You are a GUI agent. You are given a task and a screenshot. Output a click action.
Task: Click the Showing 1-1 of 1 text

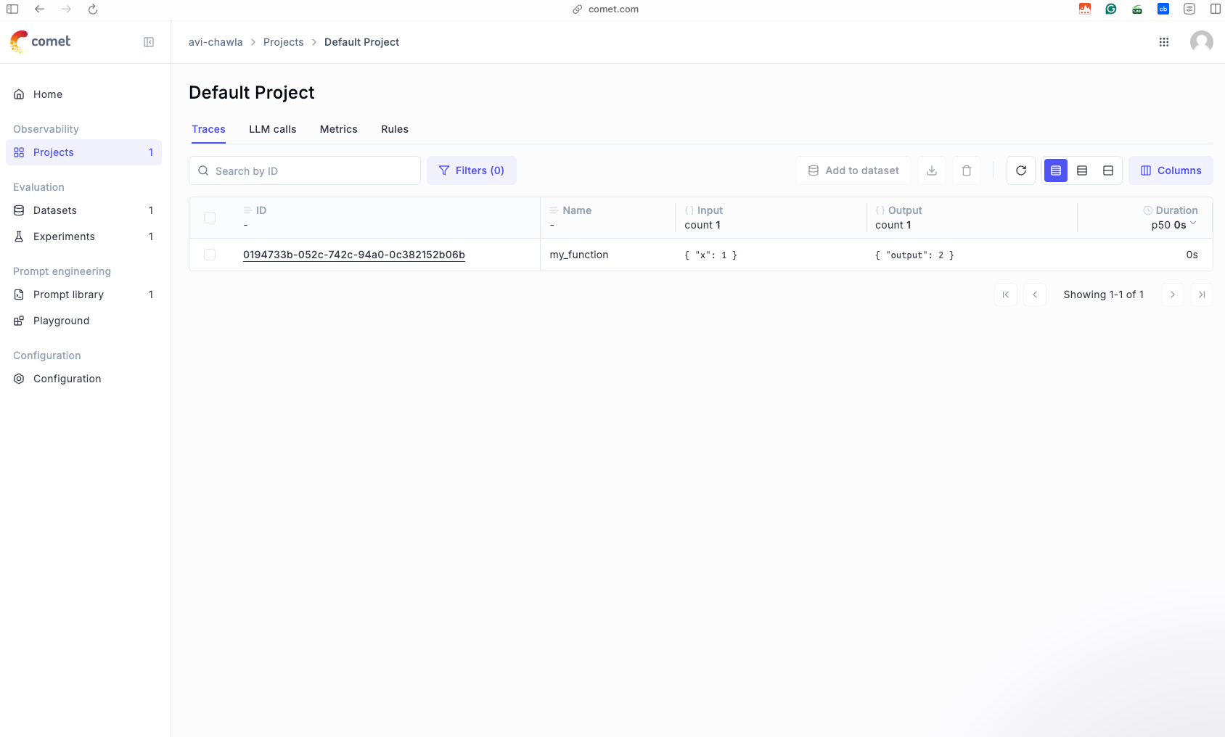pos(1104,295)
